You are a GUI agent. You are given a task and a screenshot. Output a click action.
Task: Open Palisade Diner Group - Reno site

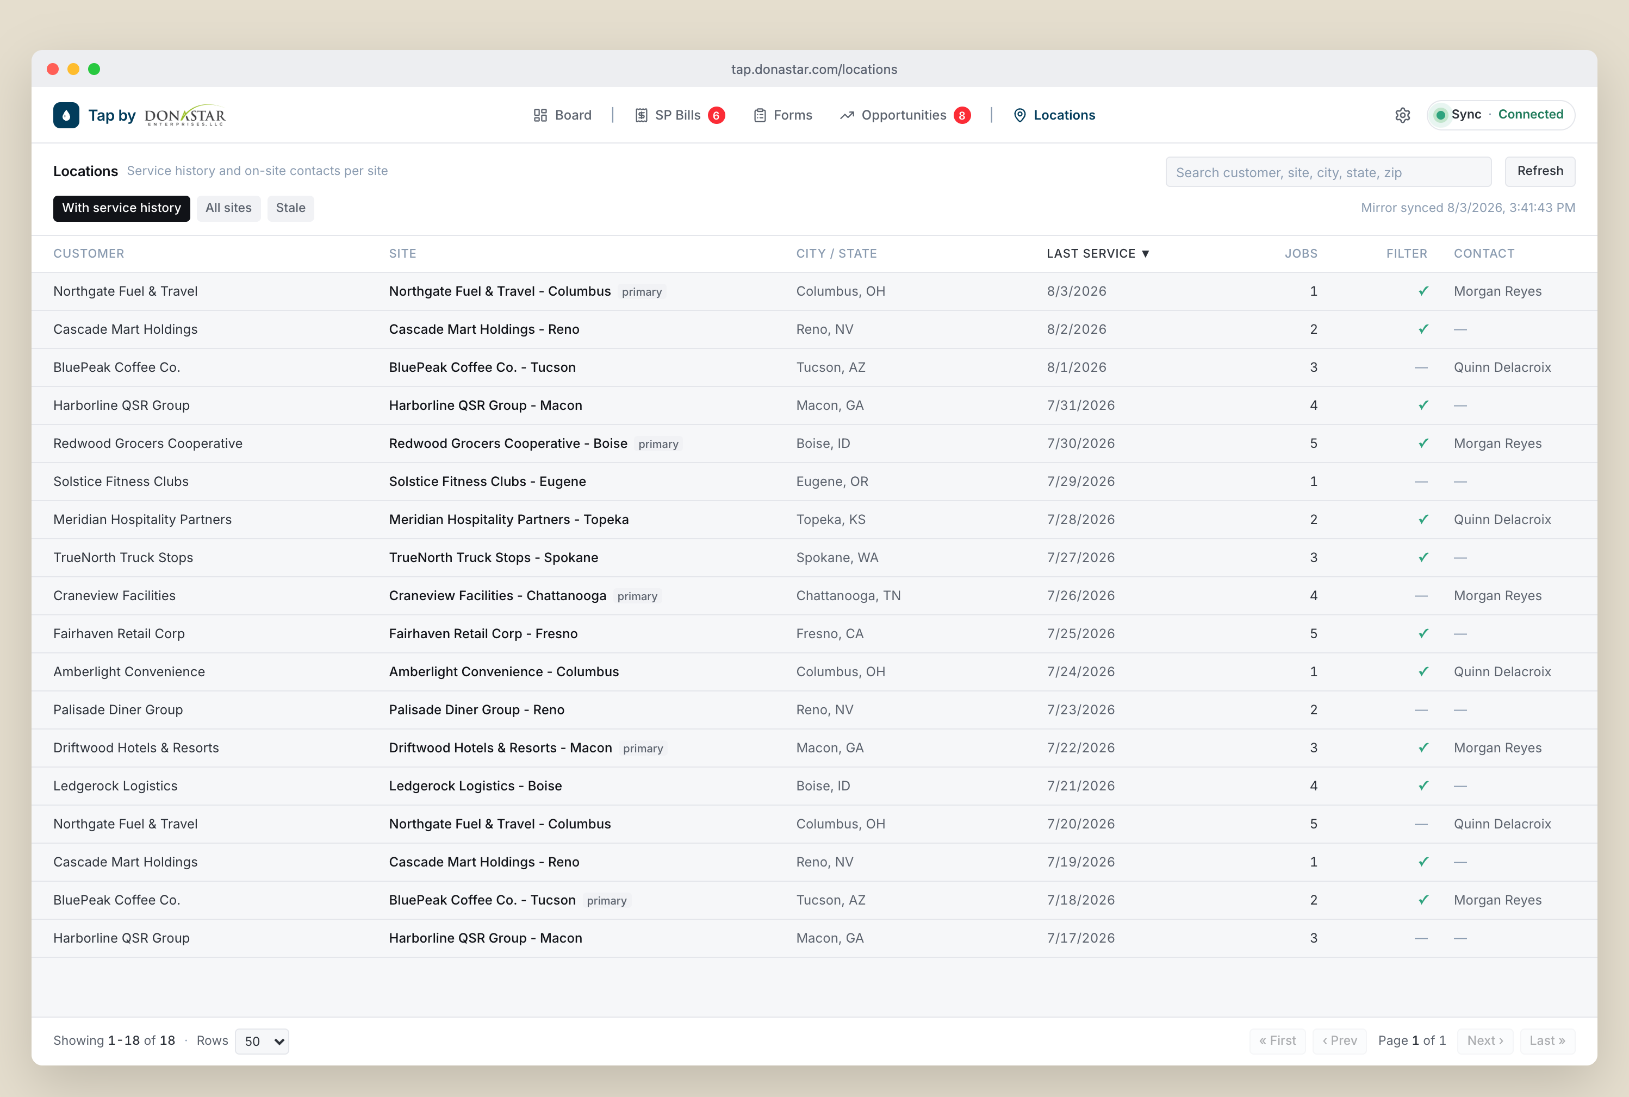click(476, 709)
